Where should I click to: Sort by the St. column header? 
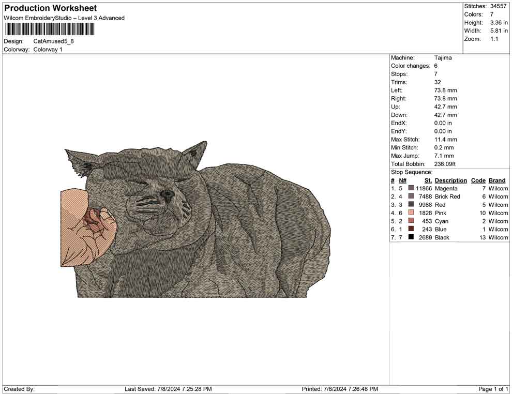pyautogui.click(x=427, y=180)
